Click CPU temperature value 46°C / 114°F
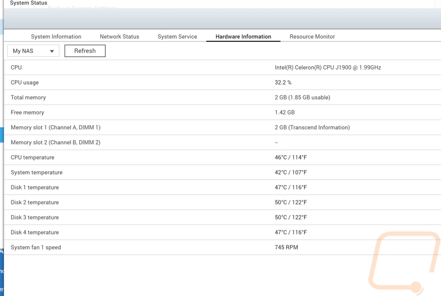 point(291,157)
